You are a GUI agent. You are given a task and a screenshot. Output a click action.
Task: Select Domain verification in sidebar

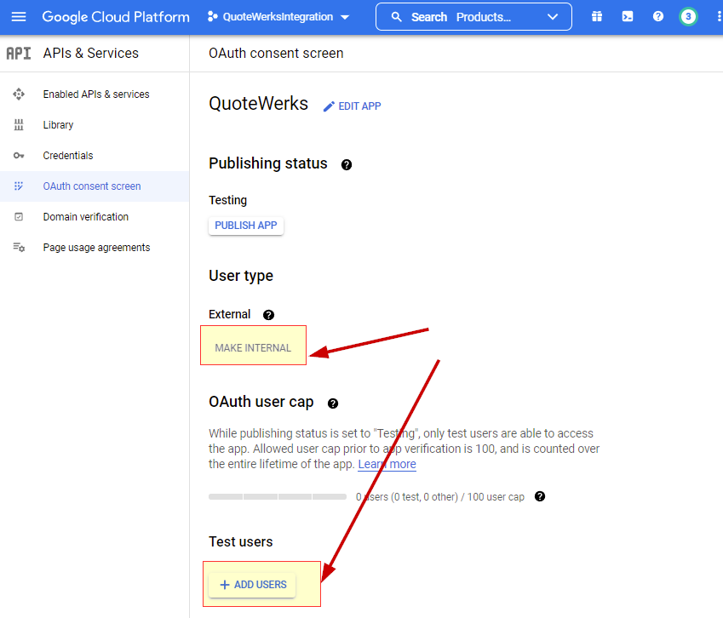coord(85,217)
